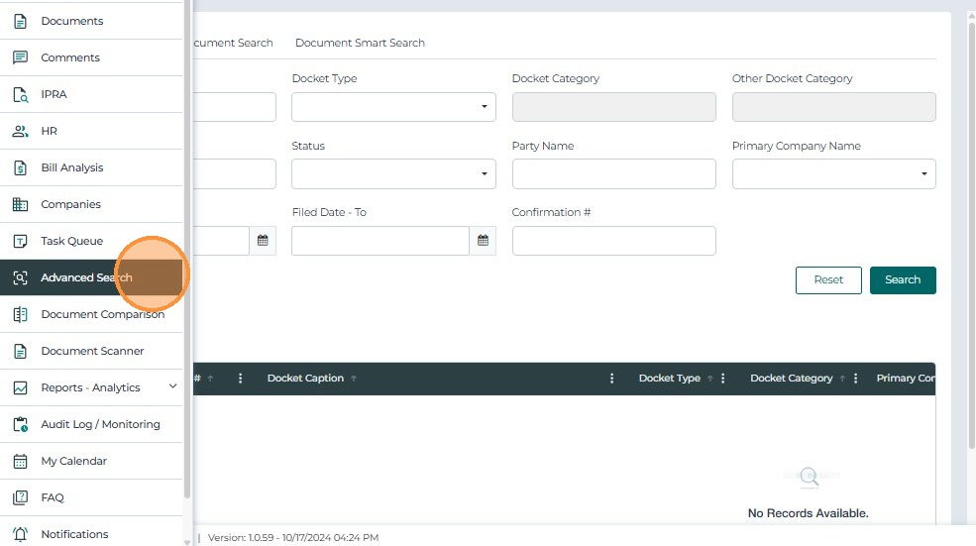Open Docket Caption column menu

612,379
